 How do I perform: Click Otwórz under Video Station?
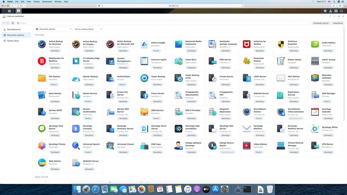point(259,152)
